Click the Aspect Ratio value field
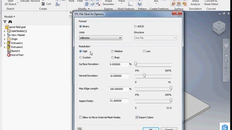The image size is (232, 130). coord(119,101)
